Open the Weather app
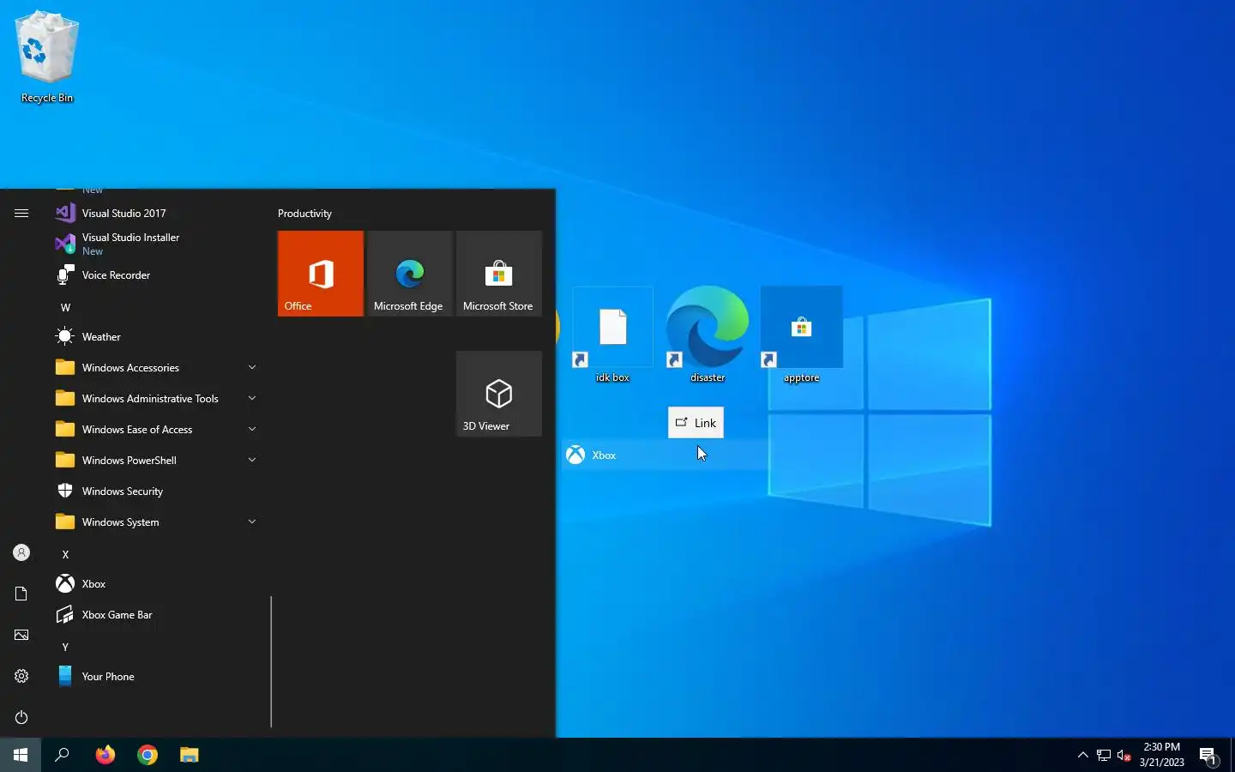The image size is (1235, 772). tap(158, 336)
